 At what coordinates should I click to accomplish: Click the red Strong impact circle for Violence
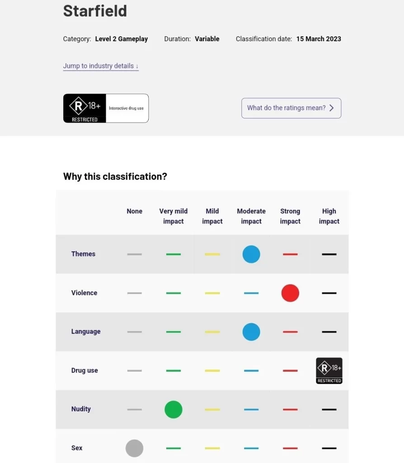tap(290, 293)
